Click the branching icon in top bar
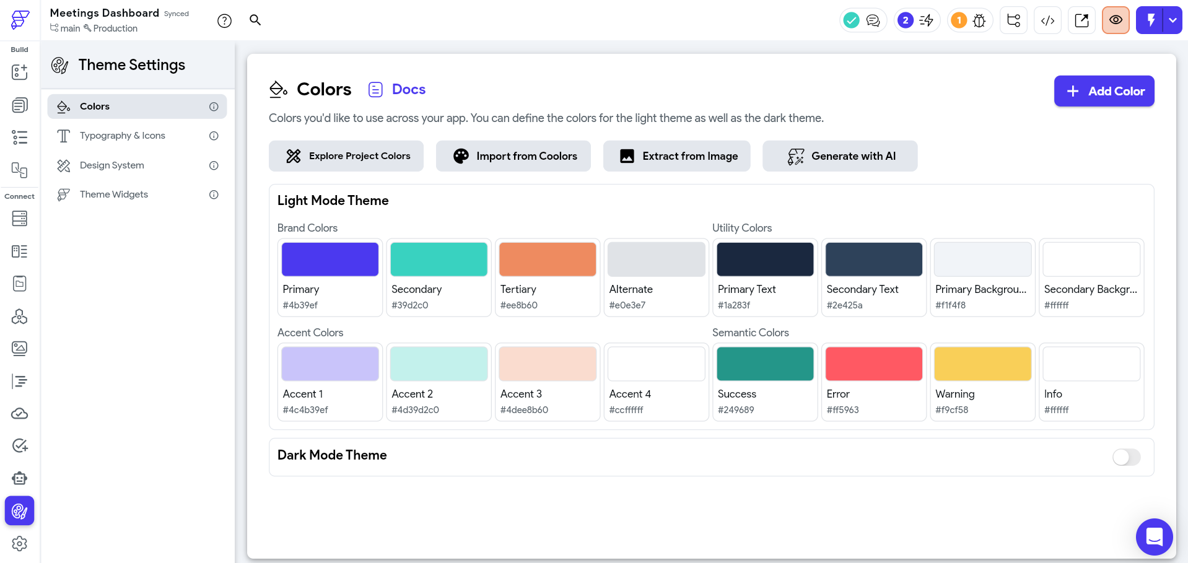Image resolution: width=1188 pixels, height=563 pixels. pos(1013,20)
